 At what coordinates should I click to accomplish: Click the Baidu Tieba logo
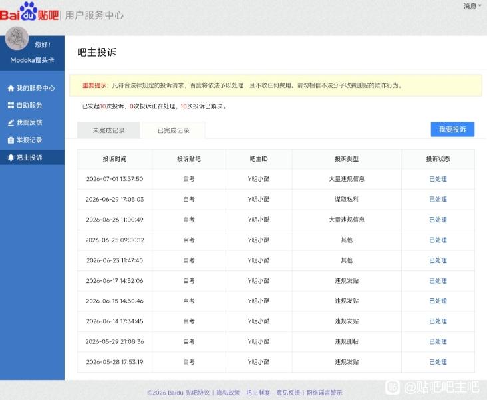click(x=29, y=12)
